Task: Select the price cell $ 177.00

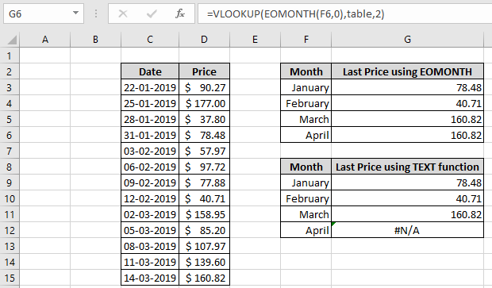Action: click(204, 103)
